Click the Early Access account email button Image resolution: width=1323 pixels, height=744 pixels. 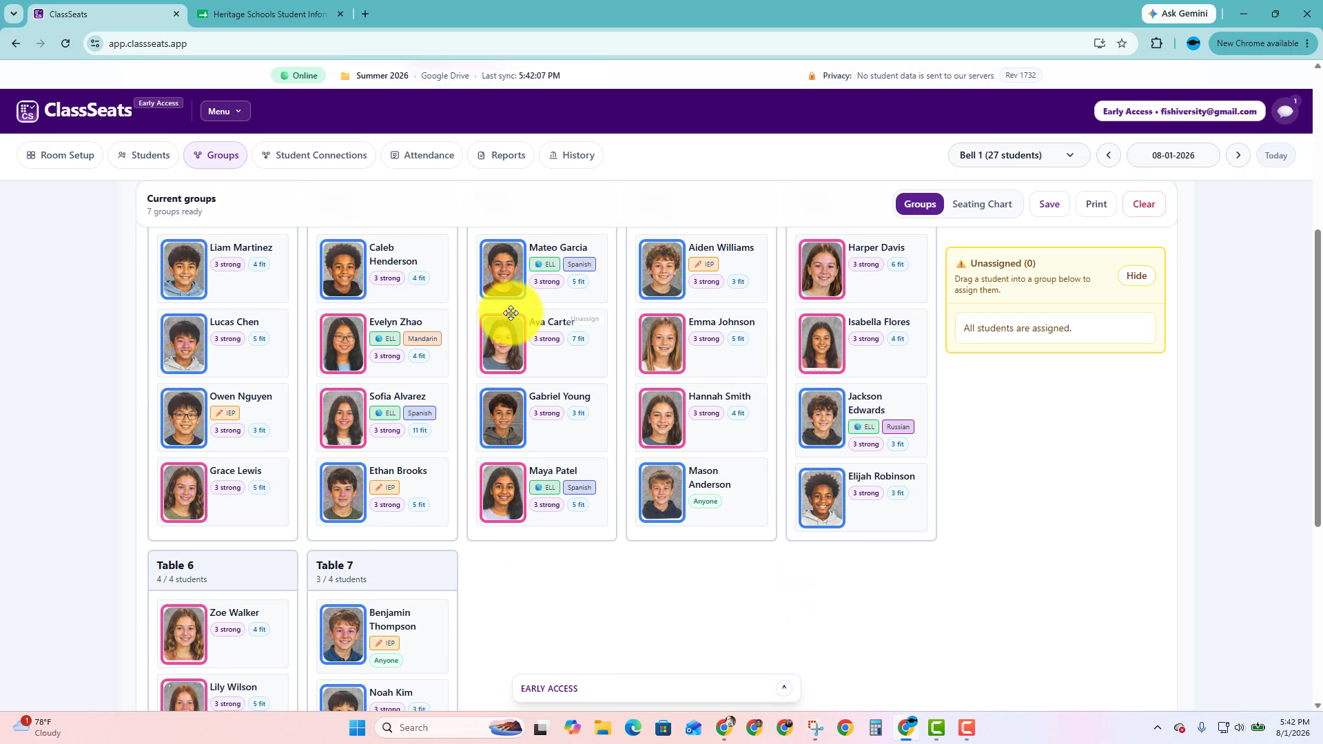tap(1180, 111)
